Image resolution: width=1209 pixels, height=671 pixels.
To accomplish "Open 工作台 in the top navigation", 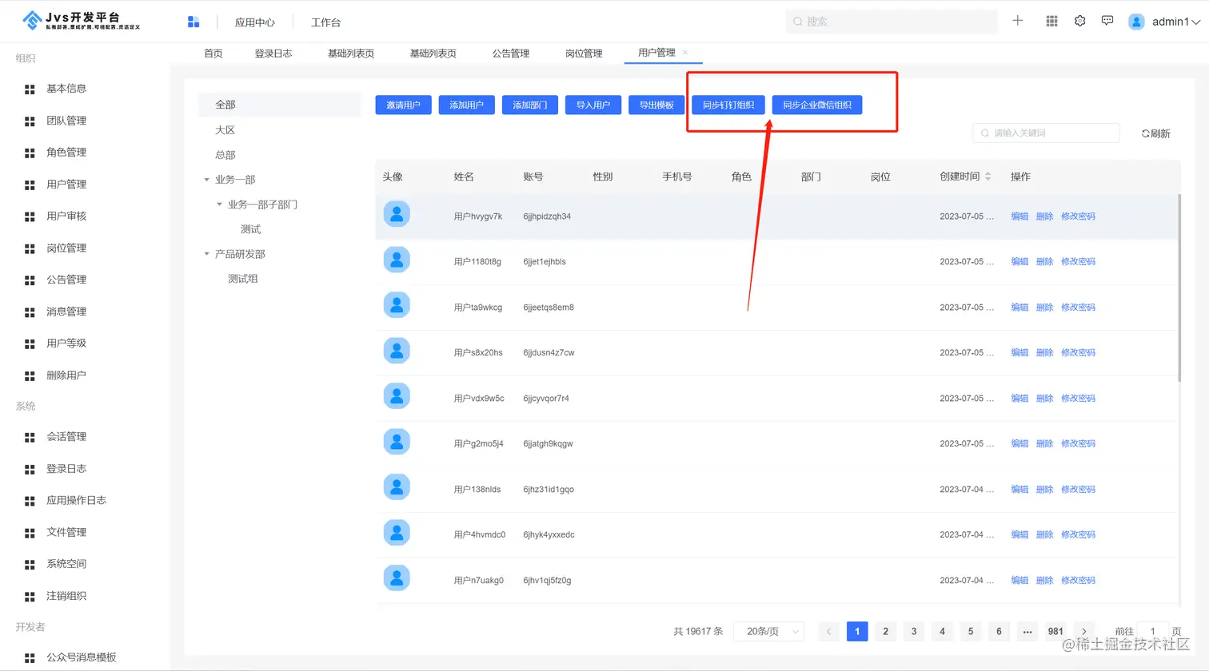I will click(x=325, y=22).
